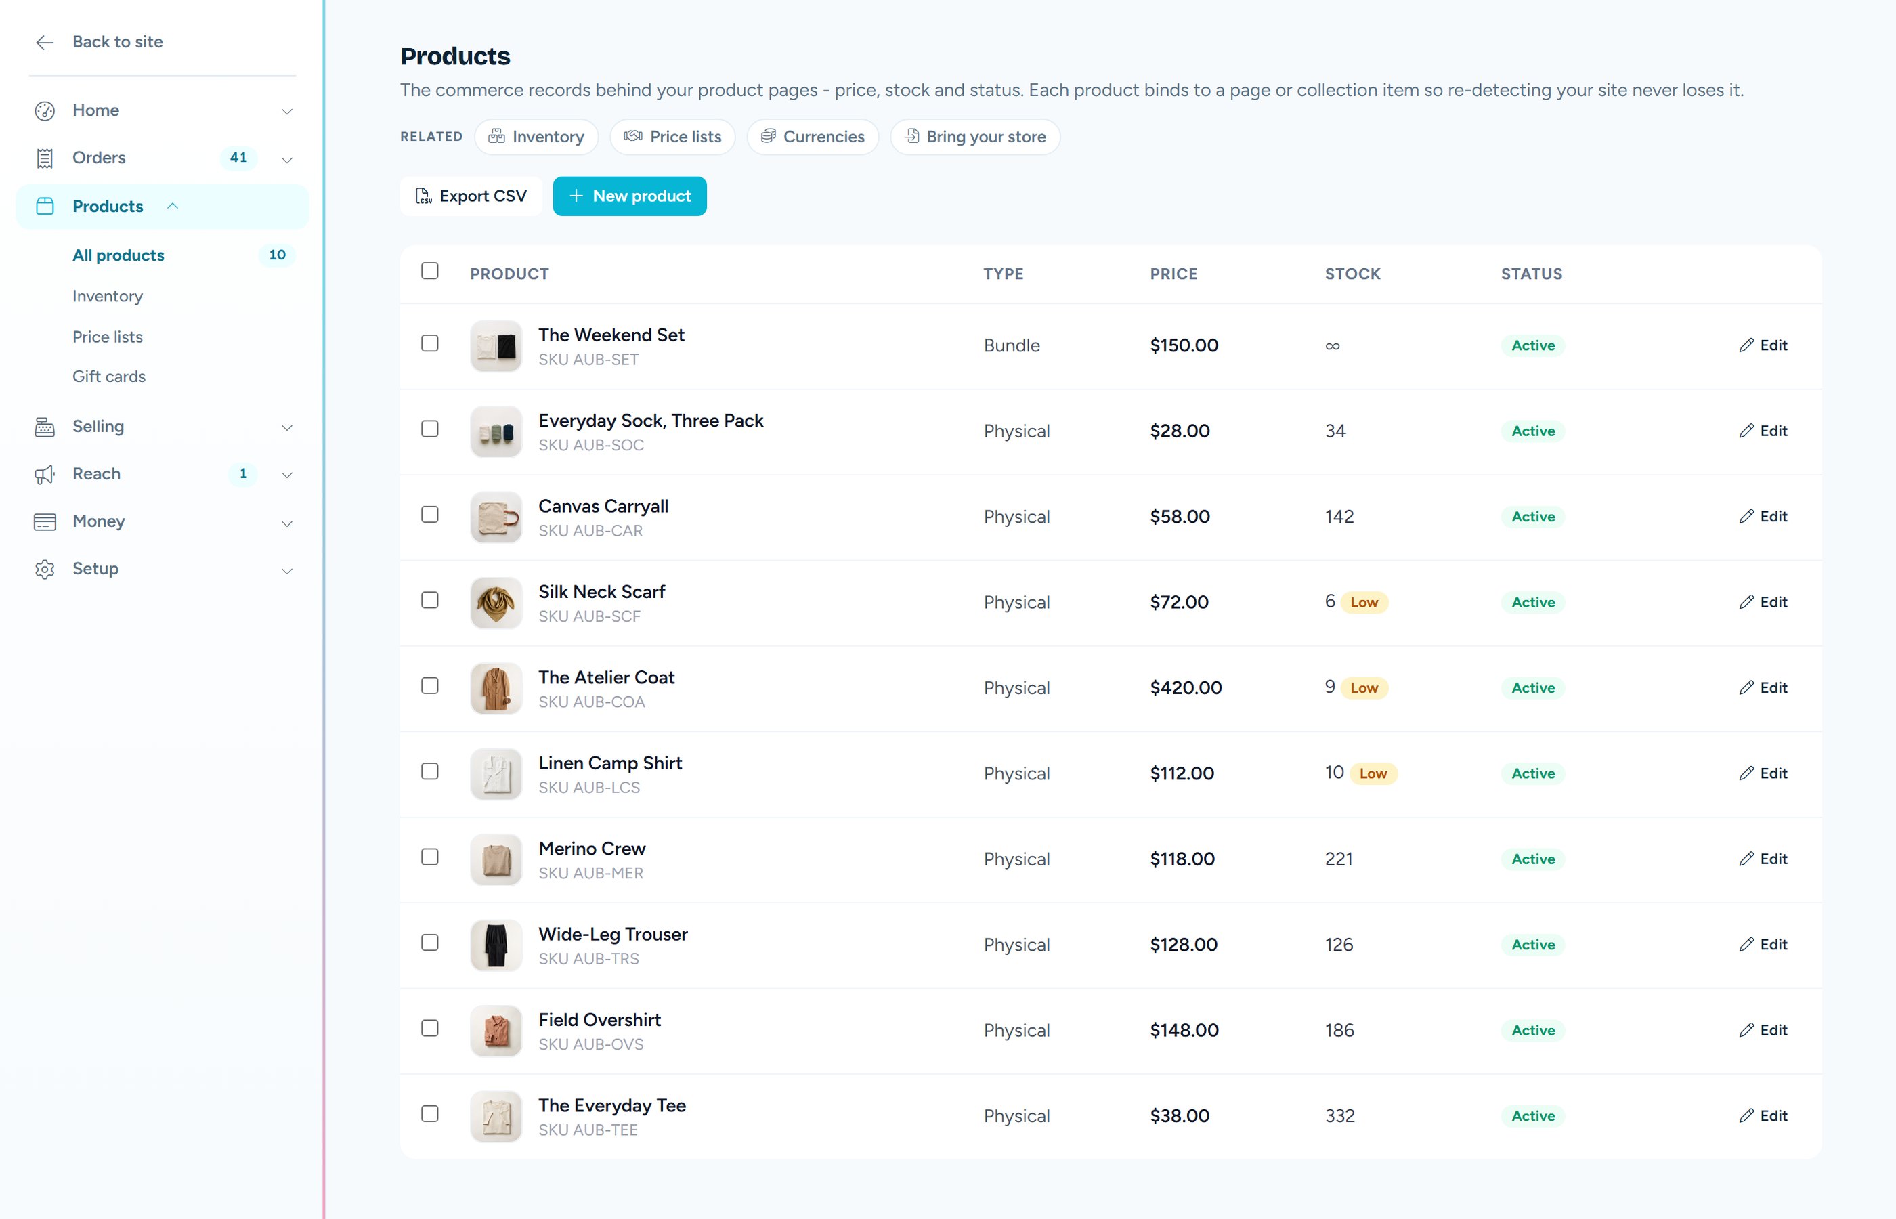Click the product name The Everyday Tee

tap(611, 1105)
